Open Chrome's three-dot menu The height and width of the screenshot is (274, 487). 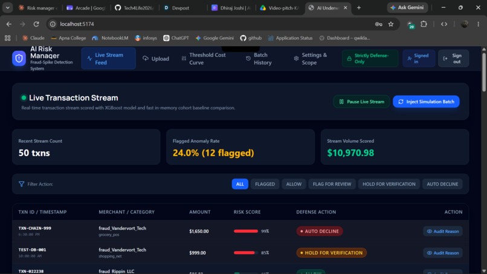coord(479,24)
